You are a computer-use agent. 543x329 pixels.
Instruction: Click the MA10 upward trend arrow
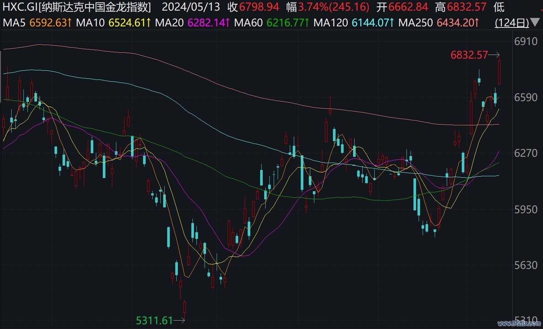pyautogui.click(x=149, y=23)
